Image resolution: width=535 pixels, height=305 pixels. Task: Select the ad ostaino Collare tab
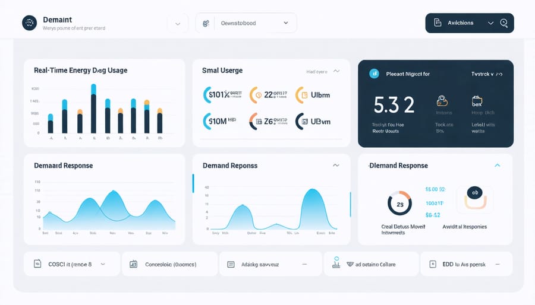click(371, 264)
